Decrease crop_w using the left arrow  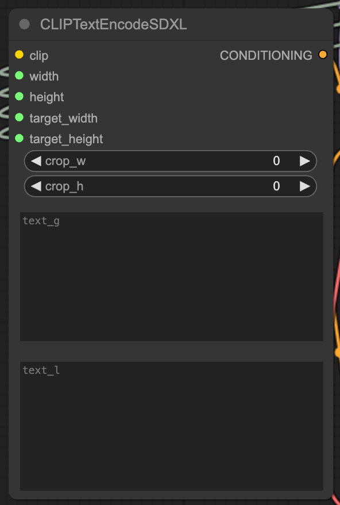pos(36,161)
